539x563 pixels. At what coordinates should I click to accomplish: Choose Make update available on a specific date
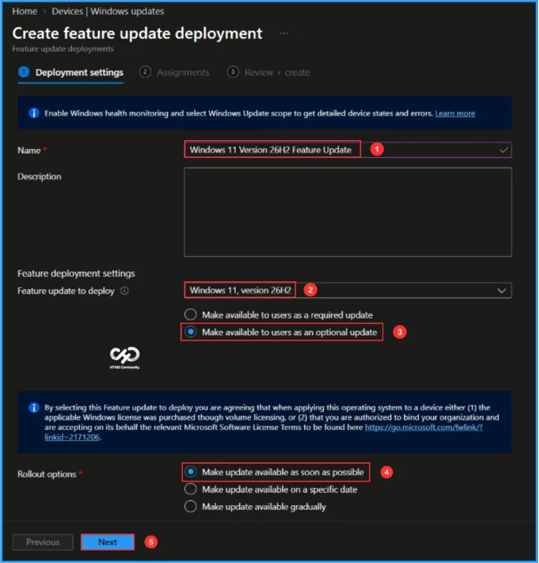coord(191,489)
